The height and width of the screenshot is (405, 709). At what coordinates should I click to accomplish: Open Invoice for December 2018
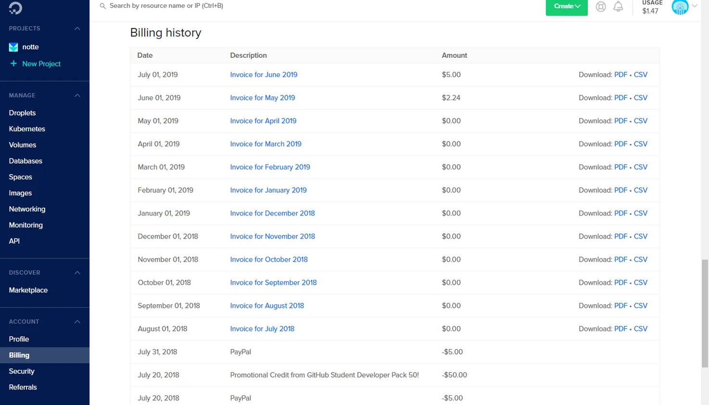pos(272,213)
